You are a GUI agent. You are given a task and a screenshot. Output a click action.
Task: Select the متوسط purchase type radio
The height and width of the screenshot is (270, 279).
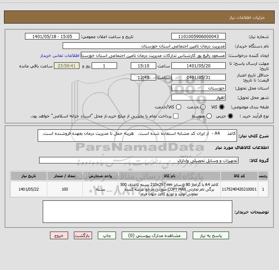coord(209,116)
